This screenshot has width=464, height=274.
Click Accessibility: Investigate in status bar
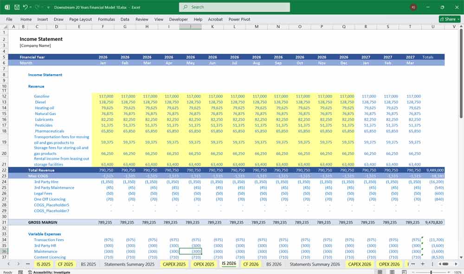point(52,272)
